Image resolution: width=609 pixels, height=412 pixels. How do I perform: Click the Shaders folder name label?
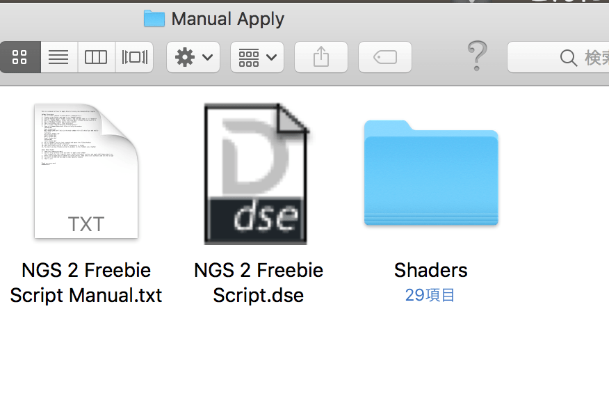coord(431,270)
